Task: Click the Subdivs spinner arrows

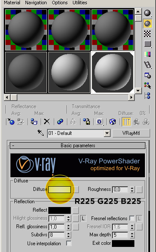Action: click(68, 235)
